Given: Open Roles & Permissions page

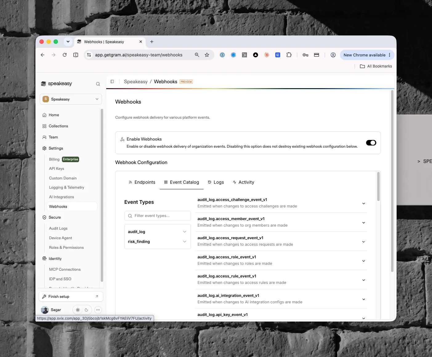Looking at the screenshot, I should pos(67,248).
